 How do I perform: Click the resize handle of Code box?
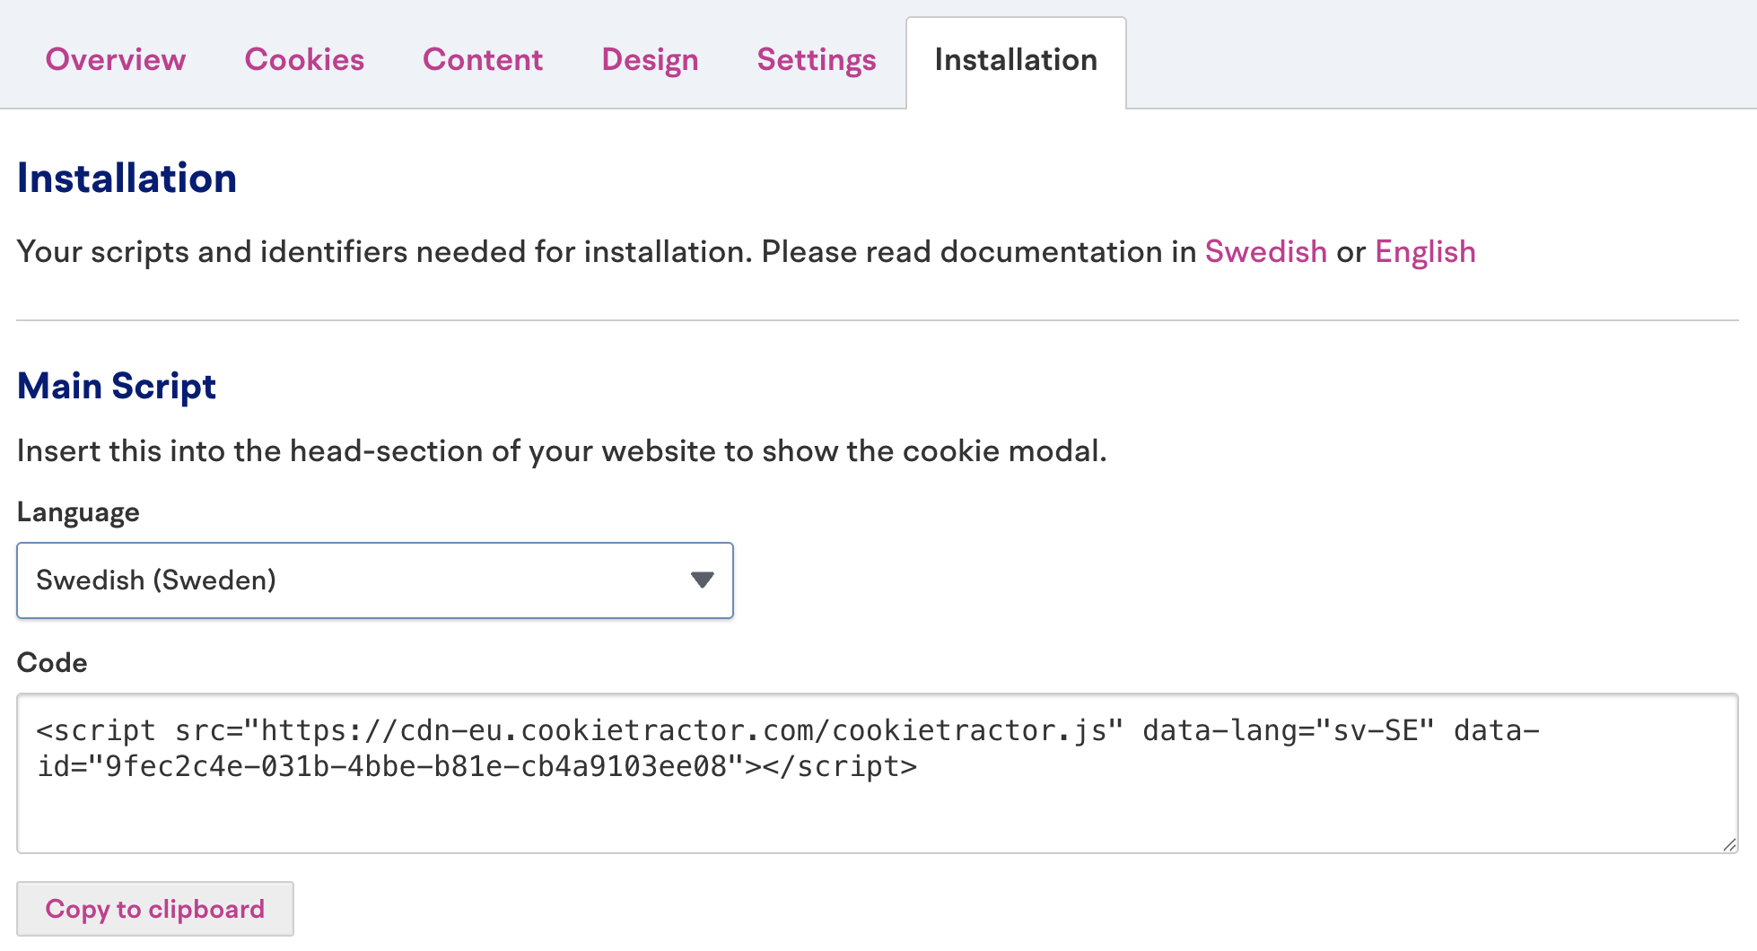[x=1729, y=844]
